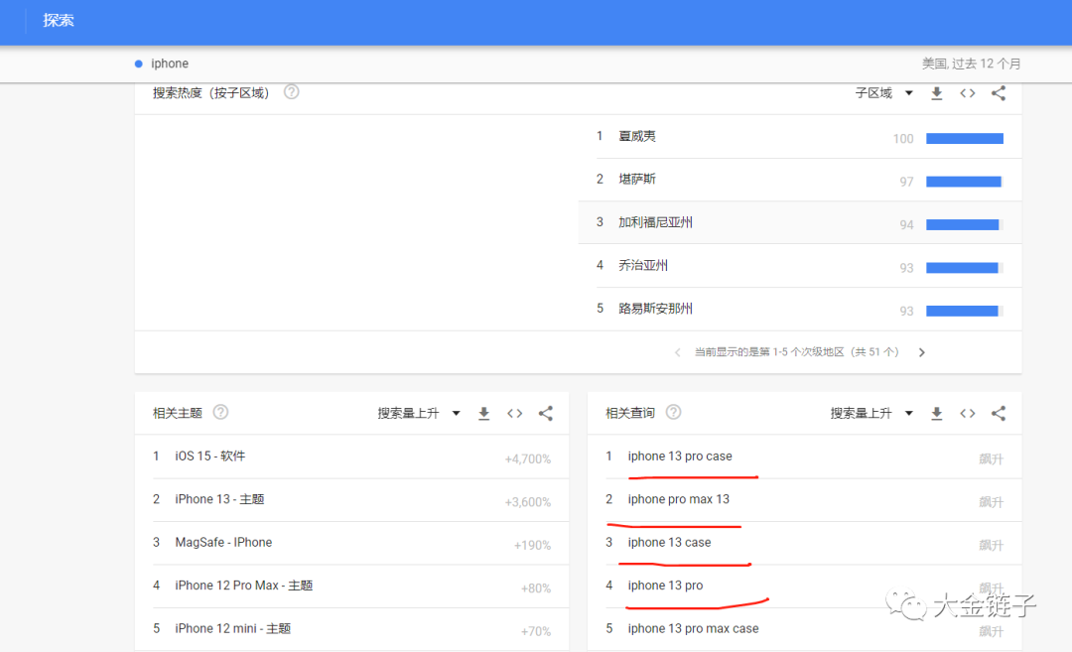This screenshot has width=1072, height=652.
Task: Open embed code for the 相关查询 panel
Action: [x=967, y=414]
